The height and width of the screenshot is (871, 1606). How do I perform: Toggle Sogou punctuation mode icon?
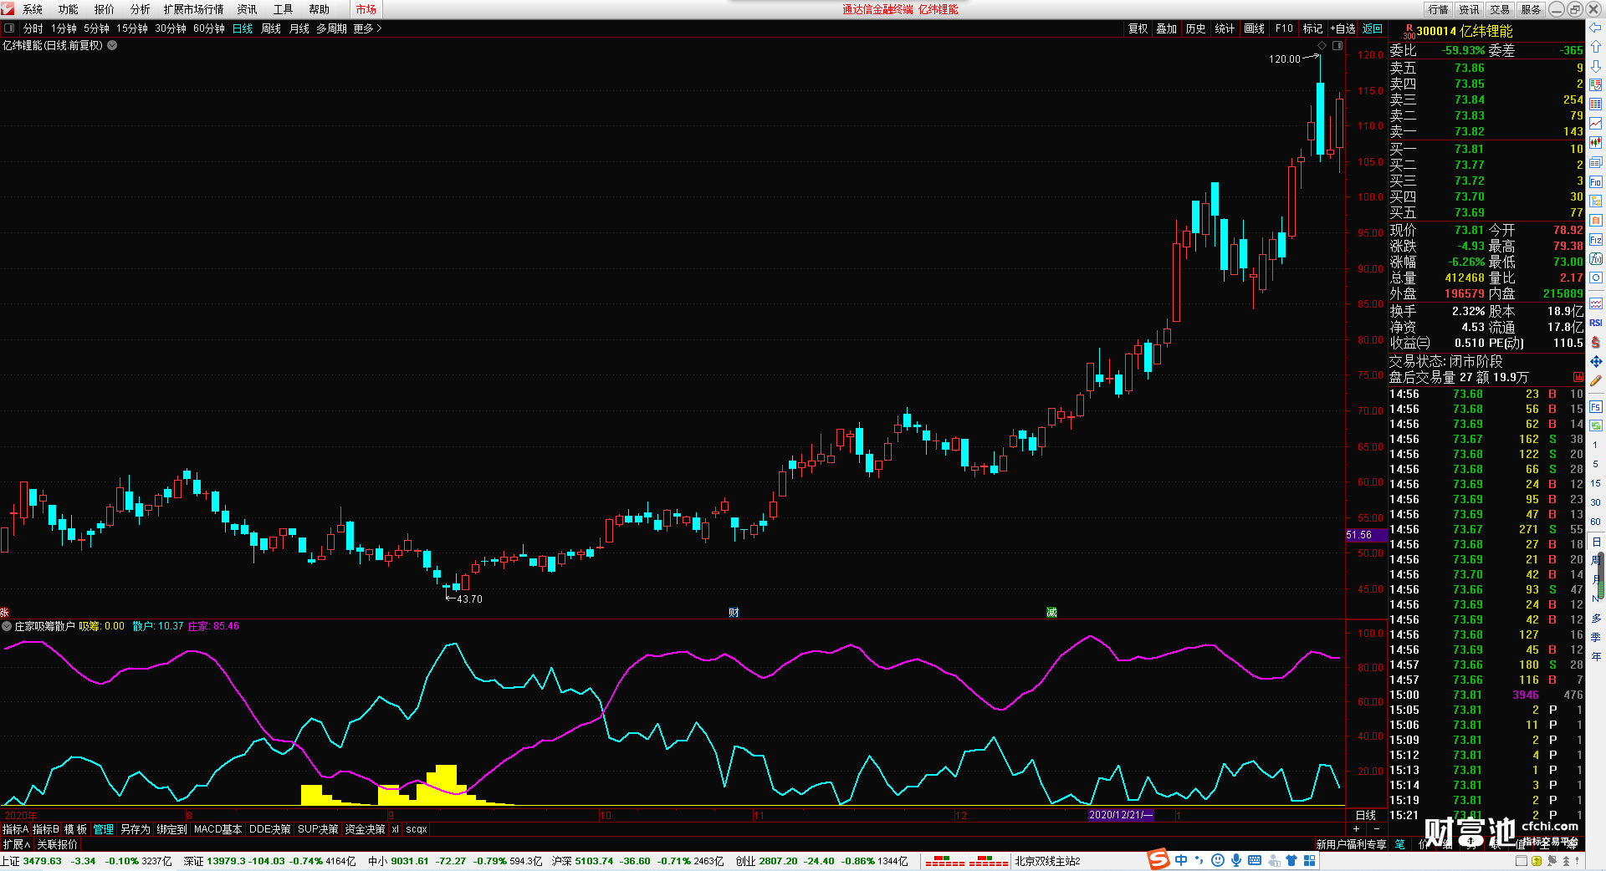coord(1199,860)
